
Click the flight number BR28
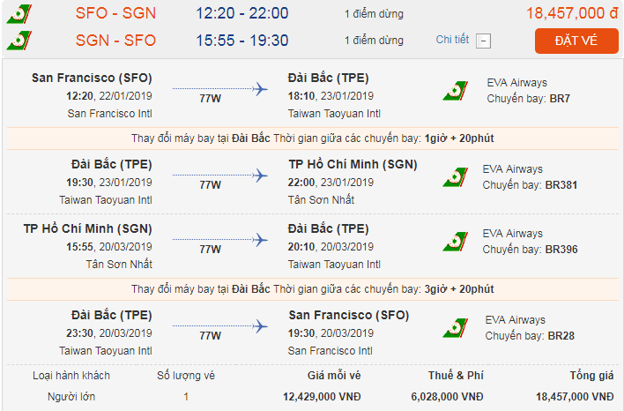pyautogui.click(x=561, y=336)
